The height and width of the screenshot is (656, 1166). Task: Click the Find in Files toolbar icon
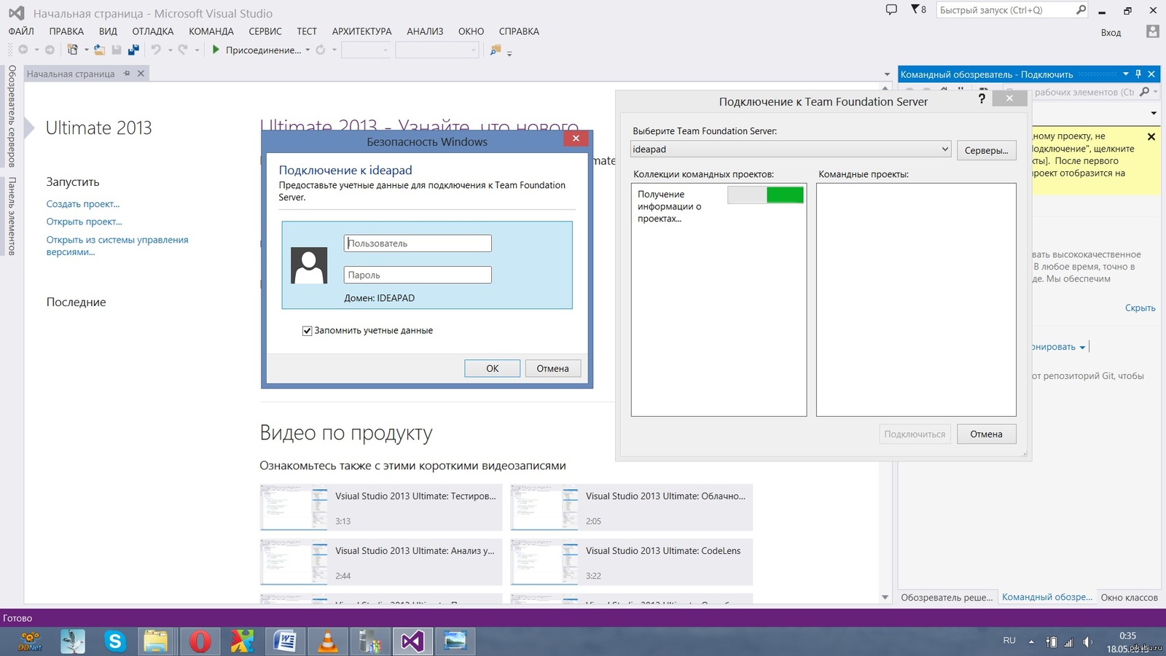[x=496, y=50]
